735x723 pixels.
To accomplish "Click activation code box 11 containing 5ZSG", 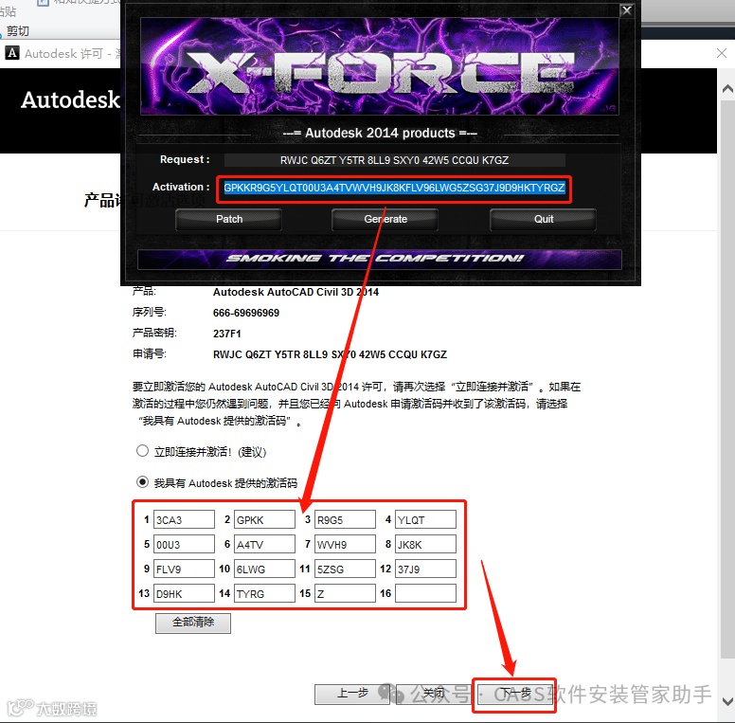I will click(345, 569).
